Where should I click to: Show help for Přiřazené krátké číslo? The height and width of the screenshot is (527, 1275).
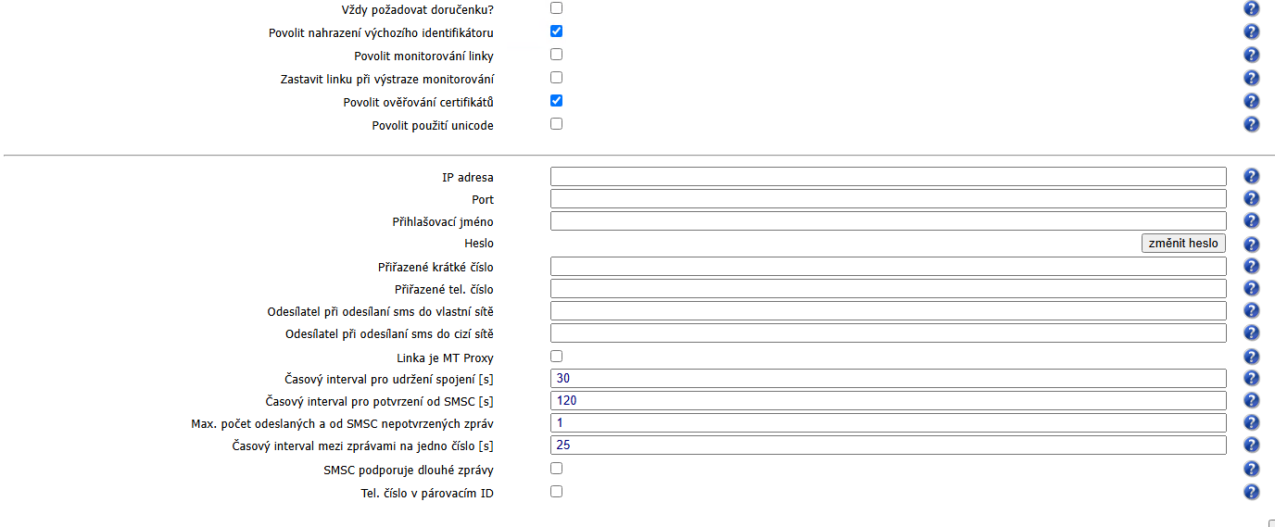point(1251,267)
